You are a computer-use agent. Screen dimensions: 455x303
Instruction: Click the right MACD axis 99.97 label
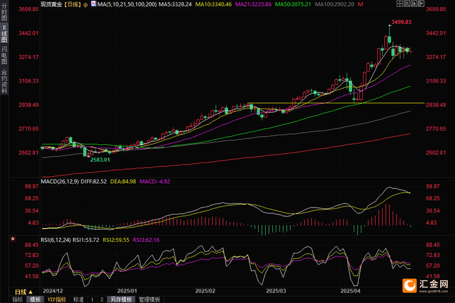tap(433, 187)
